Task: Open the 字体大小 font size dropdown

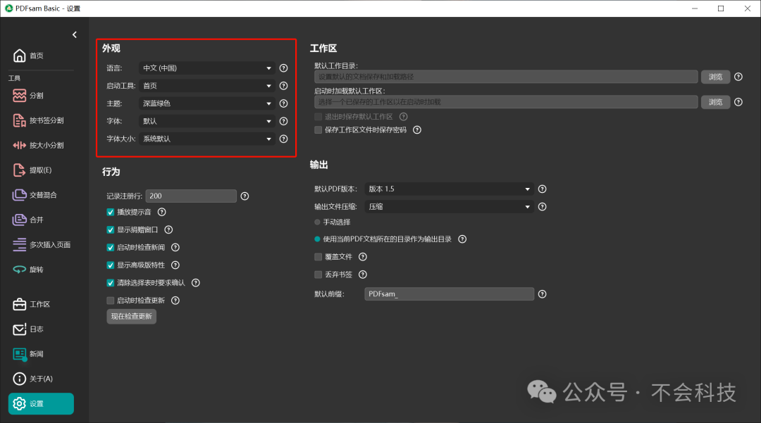Action: [207, 139]
